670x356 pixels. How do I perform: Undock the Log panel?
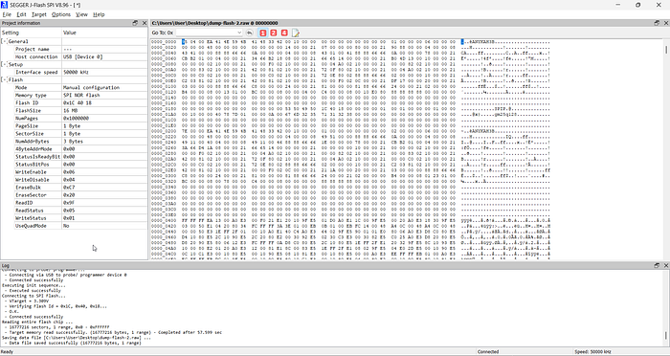click(x=657, y=265)
